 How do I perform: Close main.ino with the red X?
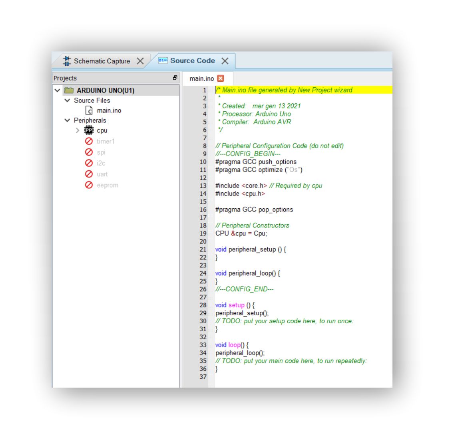[x=221, y=79]
